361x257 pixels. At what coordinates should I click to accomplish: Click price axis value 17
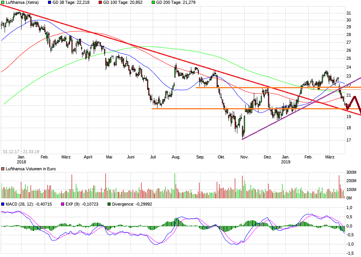click(x=349, y=140)
